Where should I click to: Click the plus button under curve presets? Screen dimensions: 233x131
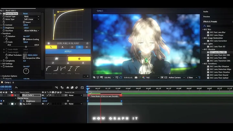click(88, 76)
